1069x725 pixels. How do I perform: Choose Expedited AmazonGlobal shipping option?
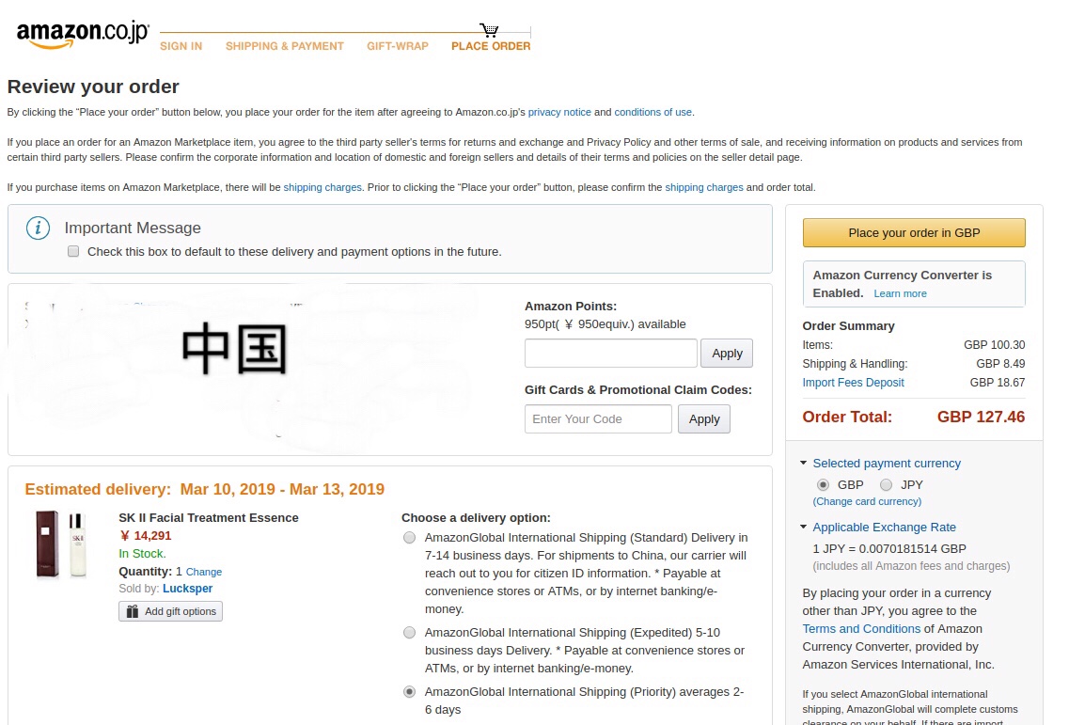point(409,633)
